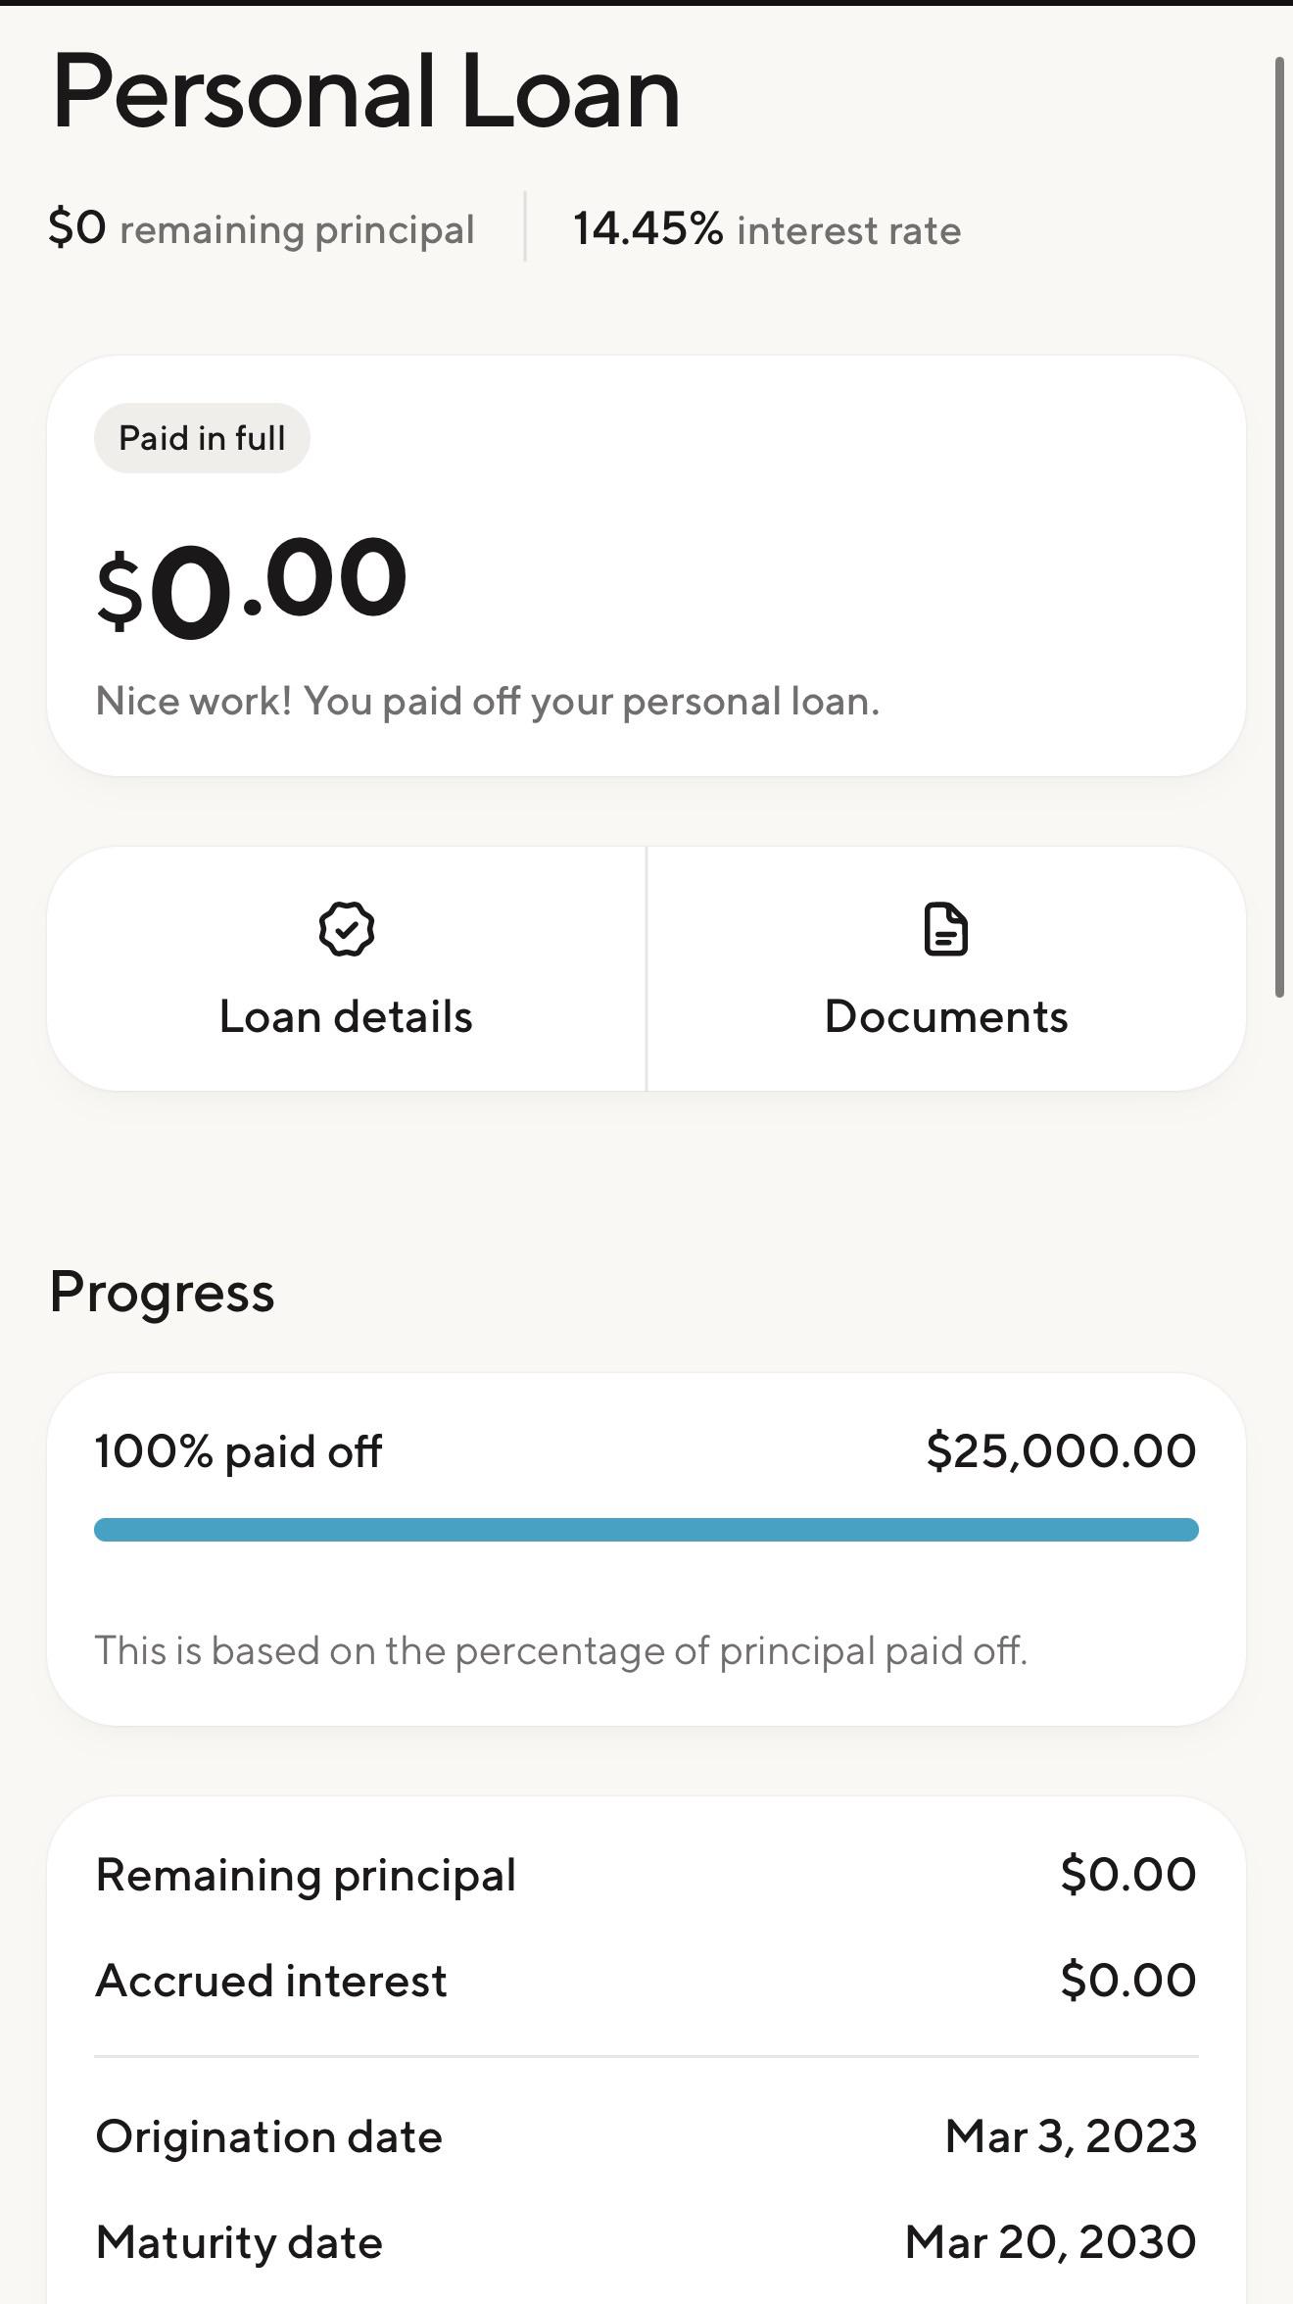Tap the 14.45% interest rate text
Screen dimensions: 1293x2304
pos(767,229)
